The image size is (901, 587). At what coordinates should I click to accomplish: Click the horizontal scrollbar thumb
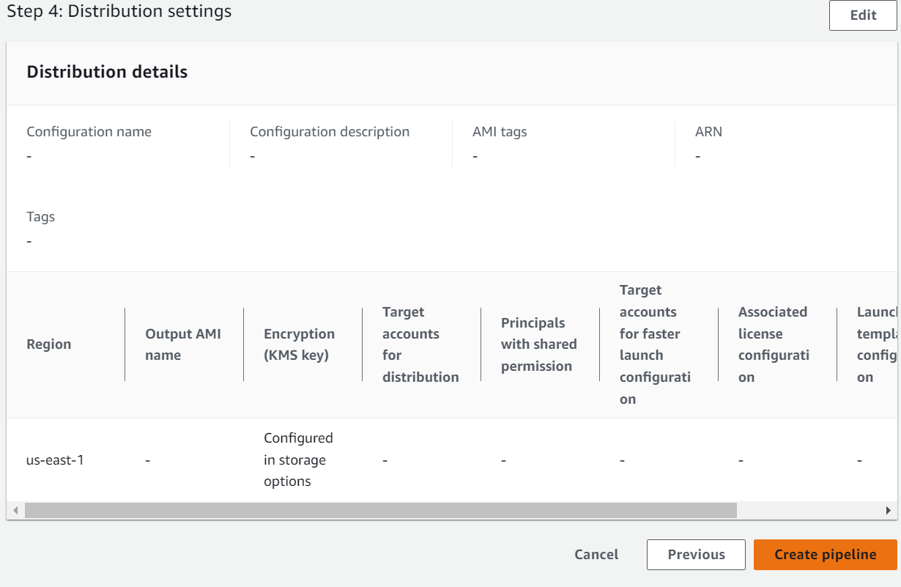[x=379, y=510]
